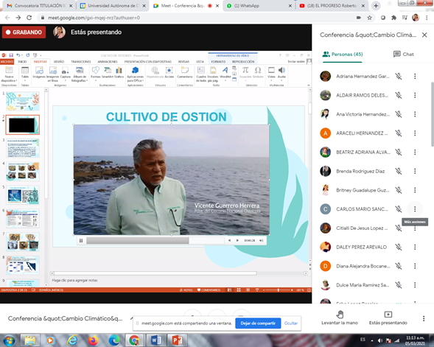Switch to the ANIMACIONES ribbon tab
This screenshot has width=434, height=347.
tap(108, 62)
